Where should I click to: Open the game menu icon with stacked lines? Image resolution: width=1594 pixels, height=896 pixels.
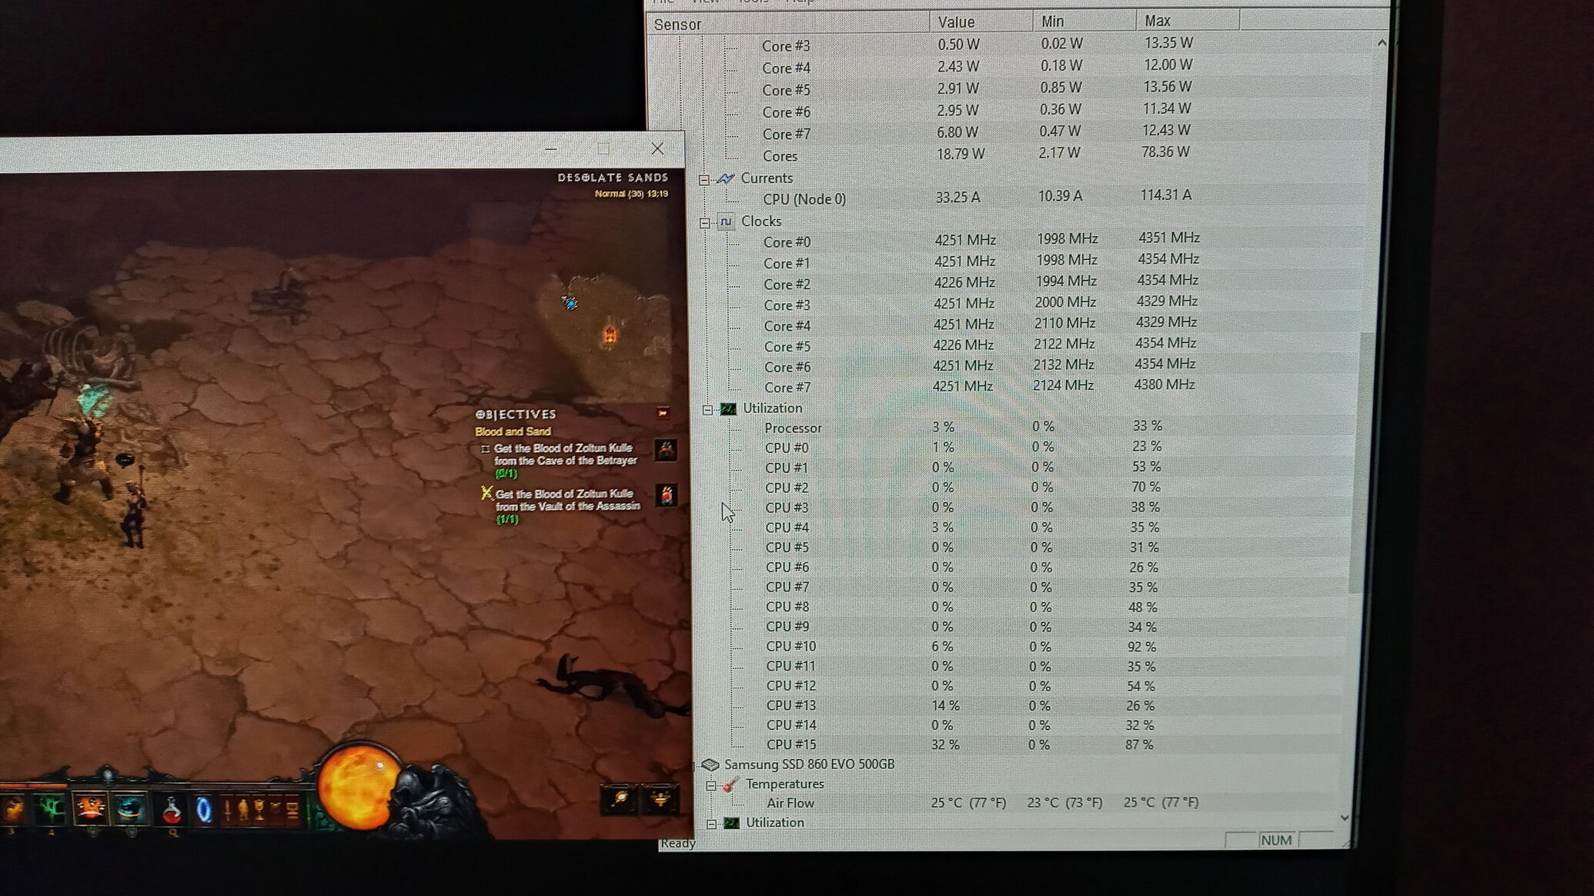[292, 811]
